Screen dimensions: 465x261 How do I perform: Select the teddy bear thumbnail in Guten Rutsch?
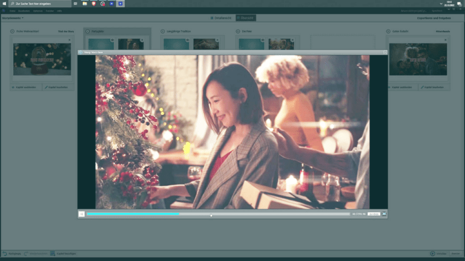pos(418,59)
